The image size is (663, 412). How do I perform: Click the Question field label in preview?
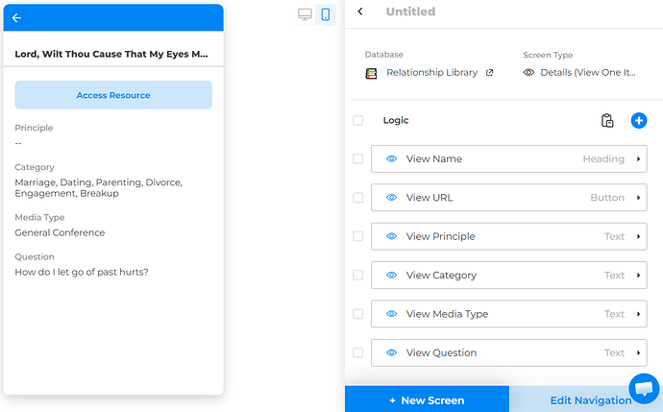click(x=35, y=257)
